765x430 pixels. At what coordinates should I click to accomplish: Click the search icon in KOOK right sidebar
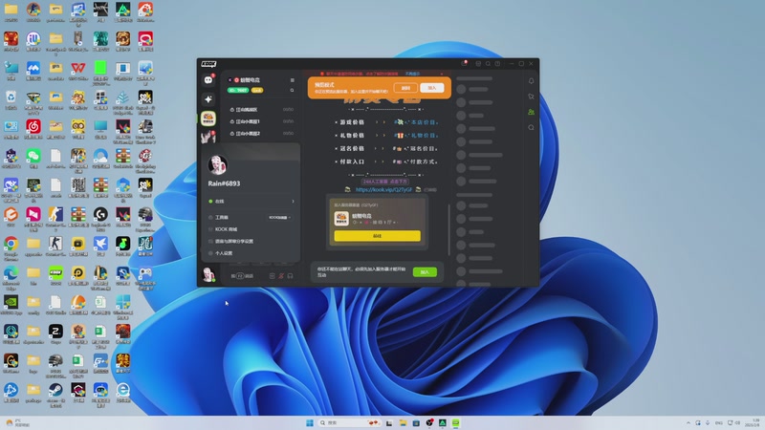coord(531,128)
